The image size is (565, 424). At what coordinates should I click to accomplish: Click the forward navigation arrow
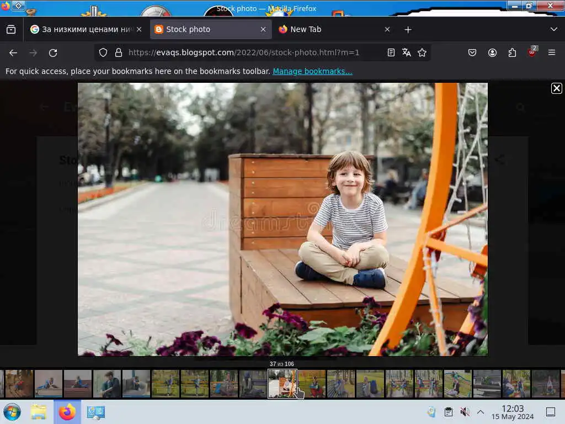(x=33, y=53)
